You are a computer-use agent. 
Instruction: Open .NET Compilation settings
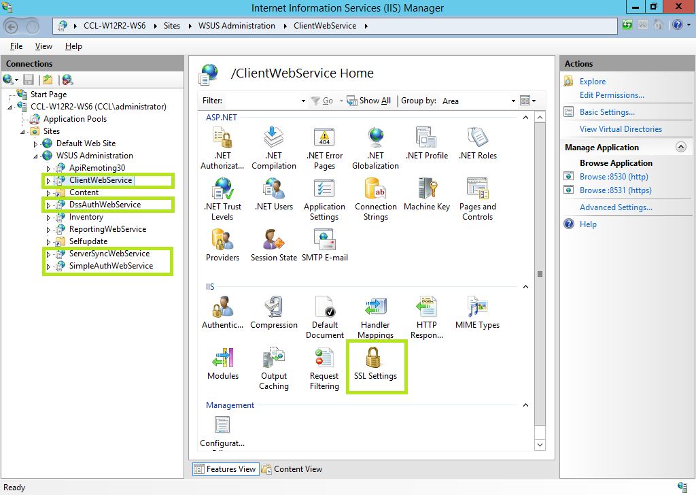coord(273,148)
